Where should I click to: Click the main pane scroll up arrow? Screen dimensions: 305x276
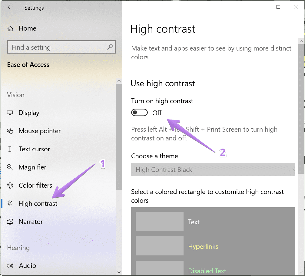(301, 41)
